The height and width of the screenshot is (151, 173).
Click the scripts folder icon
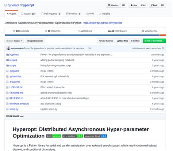point(8,66)
